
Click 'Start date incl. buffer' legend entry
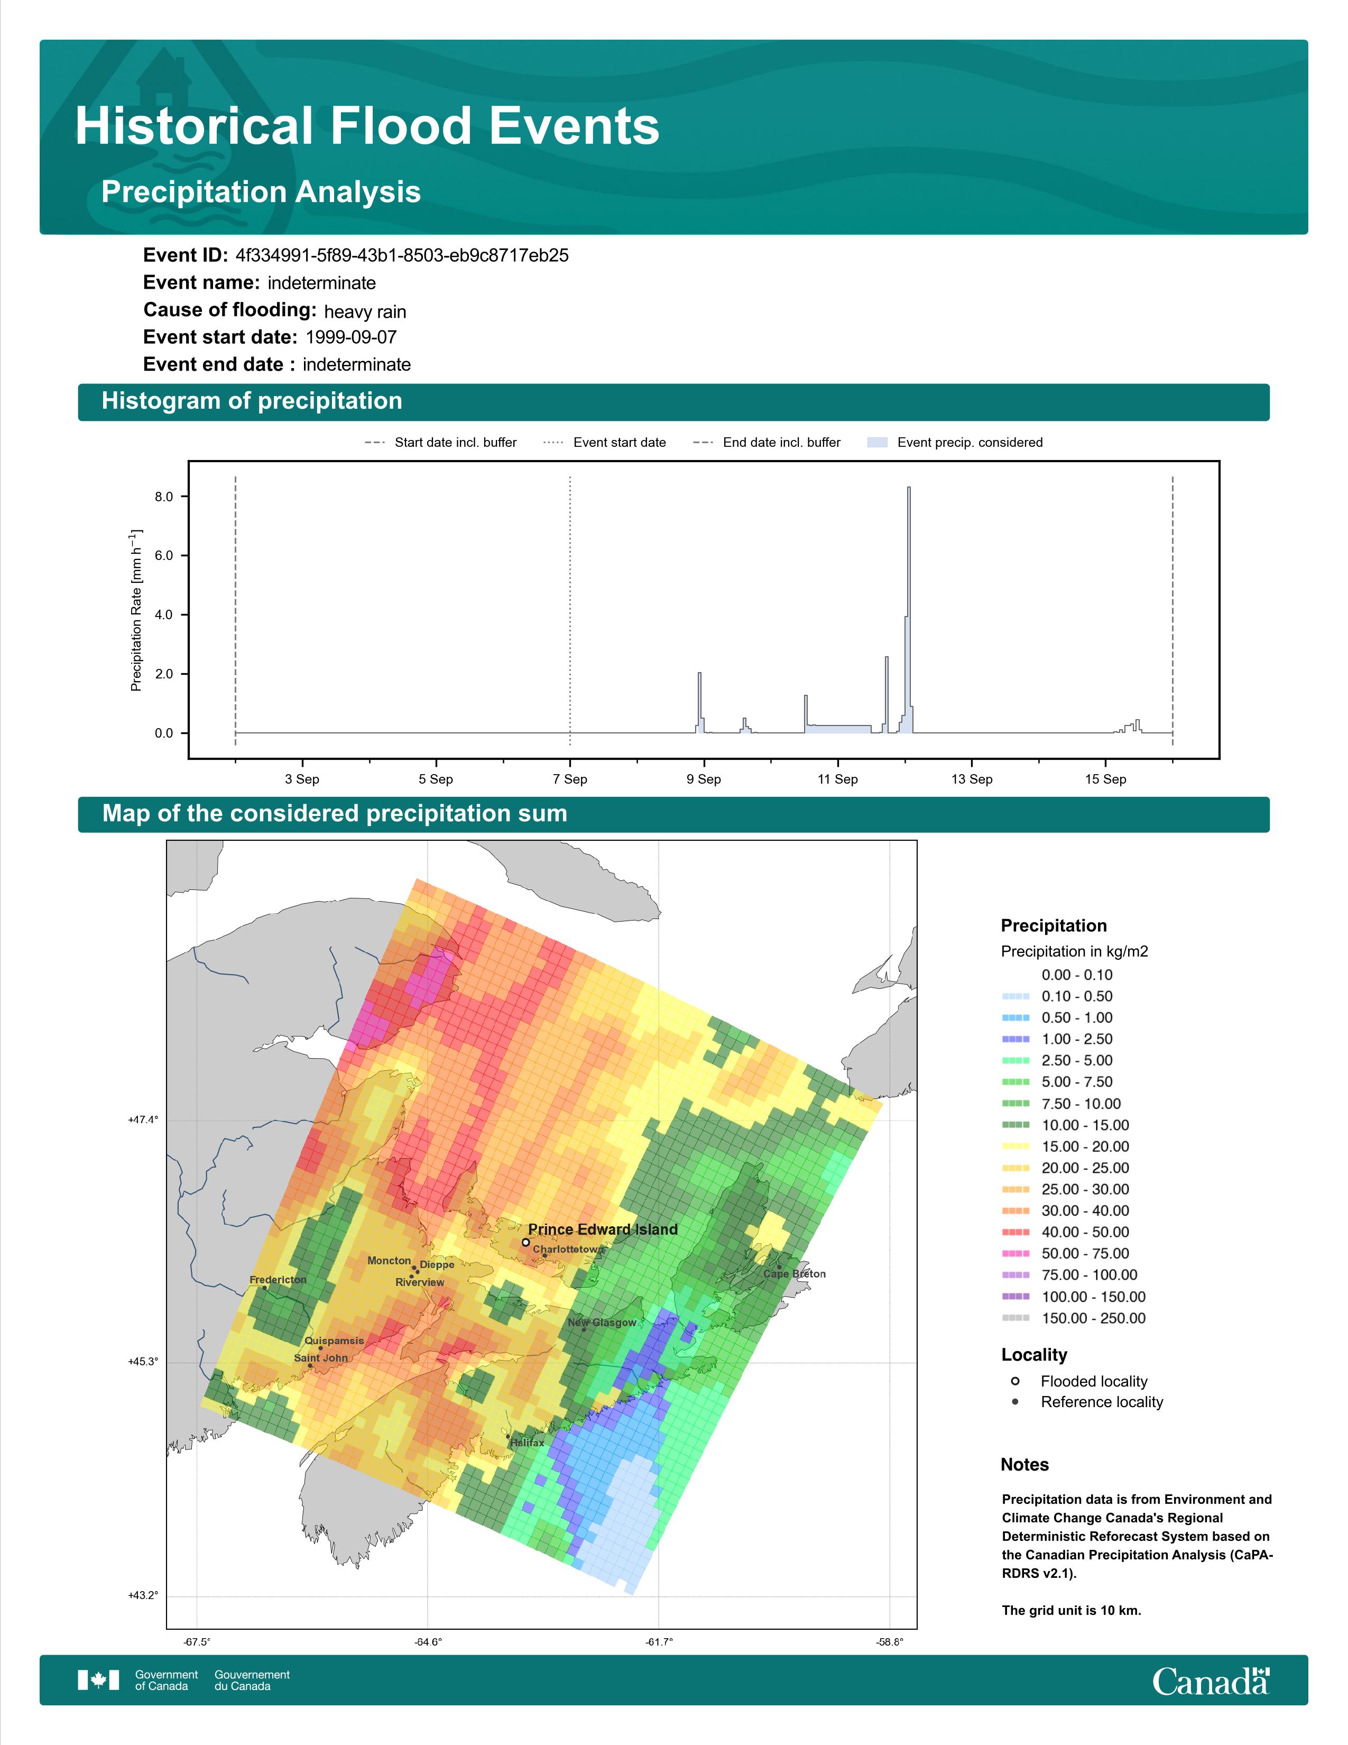[x=441, y=443]
